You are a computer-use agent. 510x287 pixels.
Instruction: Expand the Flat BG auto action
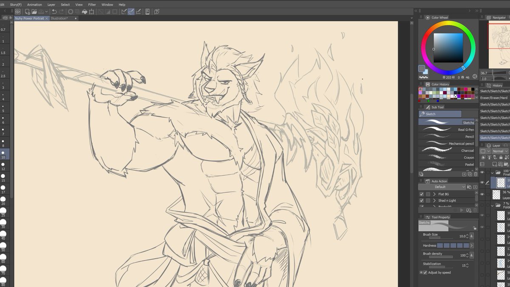coord(434,194)
